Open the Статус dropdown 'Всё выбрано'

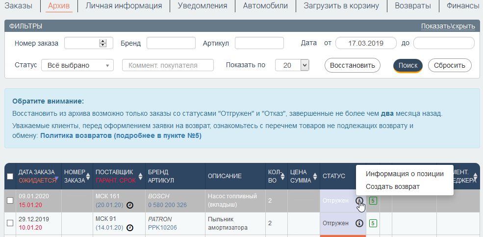(77, 65)
